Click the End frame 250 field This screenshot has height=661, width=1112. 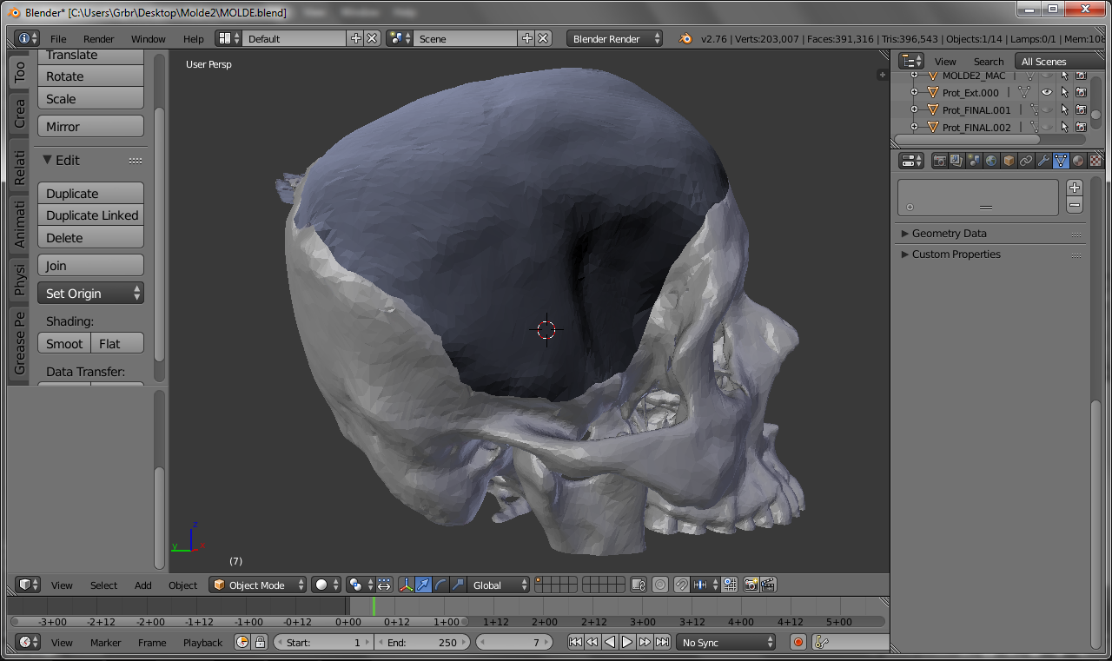(x=422, y=642)
